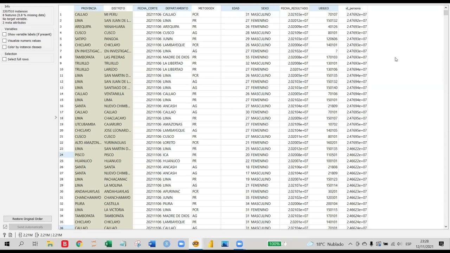The height and width of the screenshot is (253, 450).
Task: Select the LA MOLINA district cell
Action: (x=118, y=186)
